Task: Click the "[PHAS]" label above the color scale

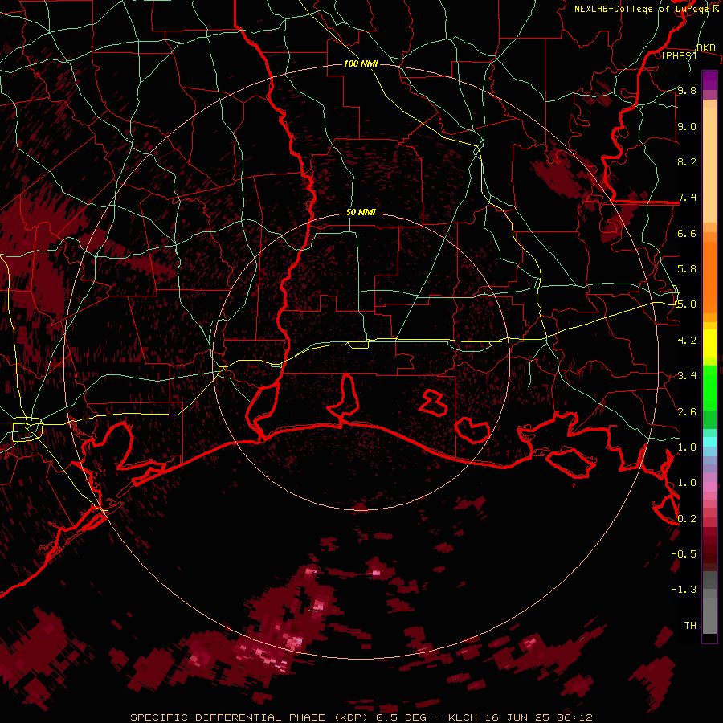Action: [x=679, y=55]
